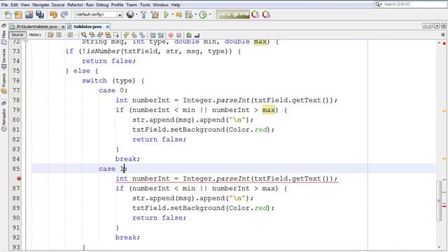Viewport: 448px width, 252px height.
Task: Expand the browser globe dropdown arrow
Action: (x=136, y=15)
